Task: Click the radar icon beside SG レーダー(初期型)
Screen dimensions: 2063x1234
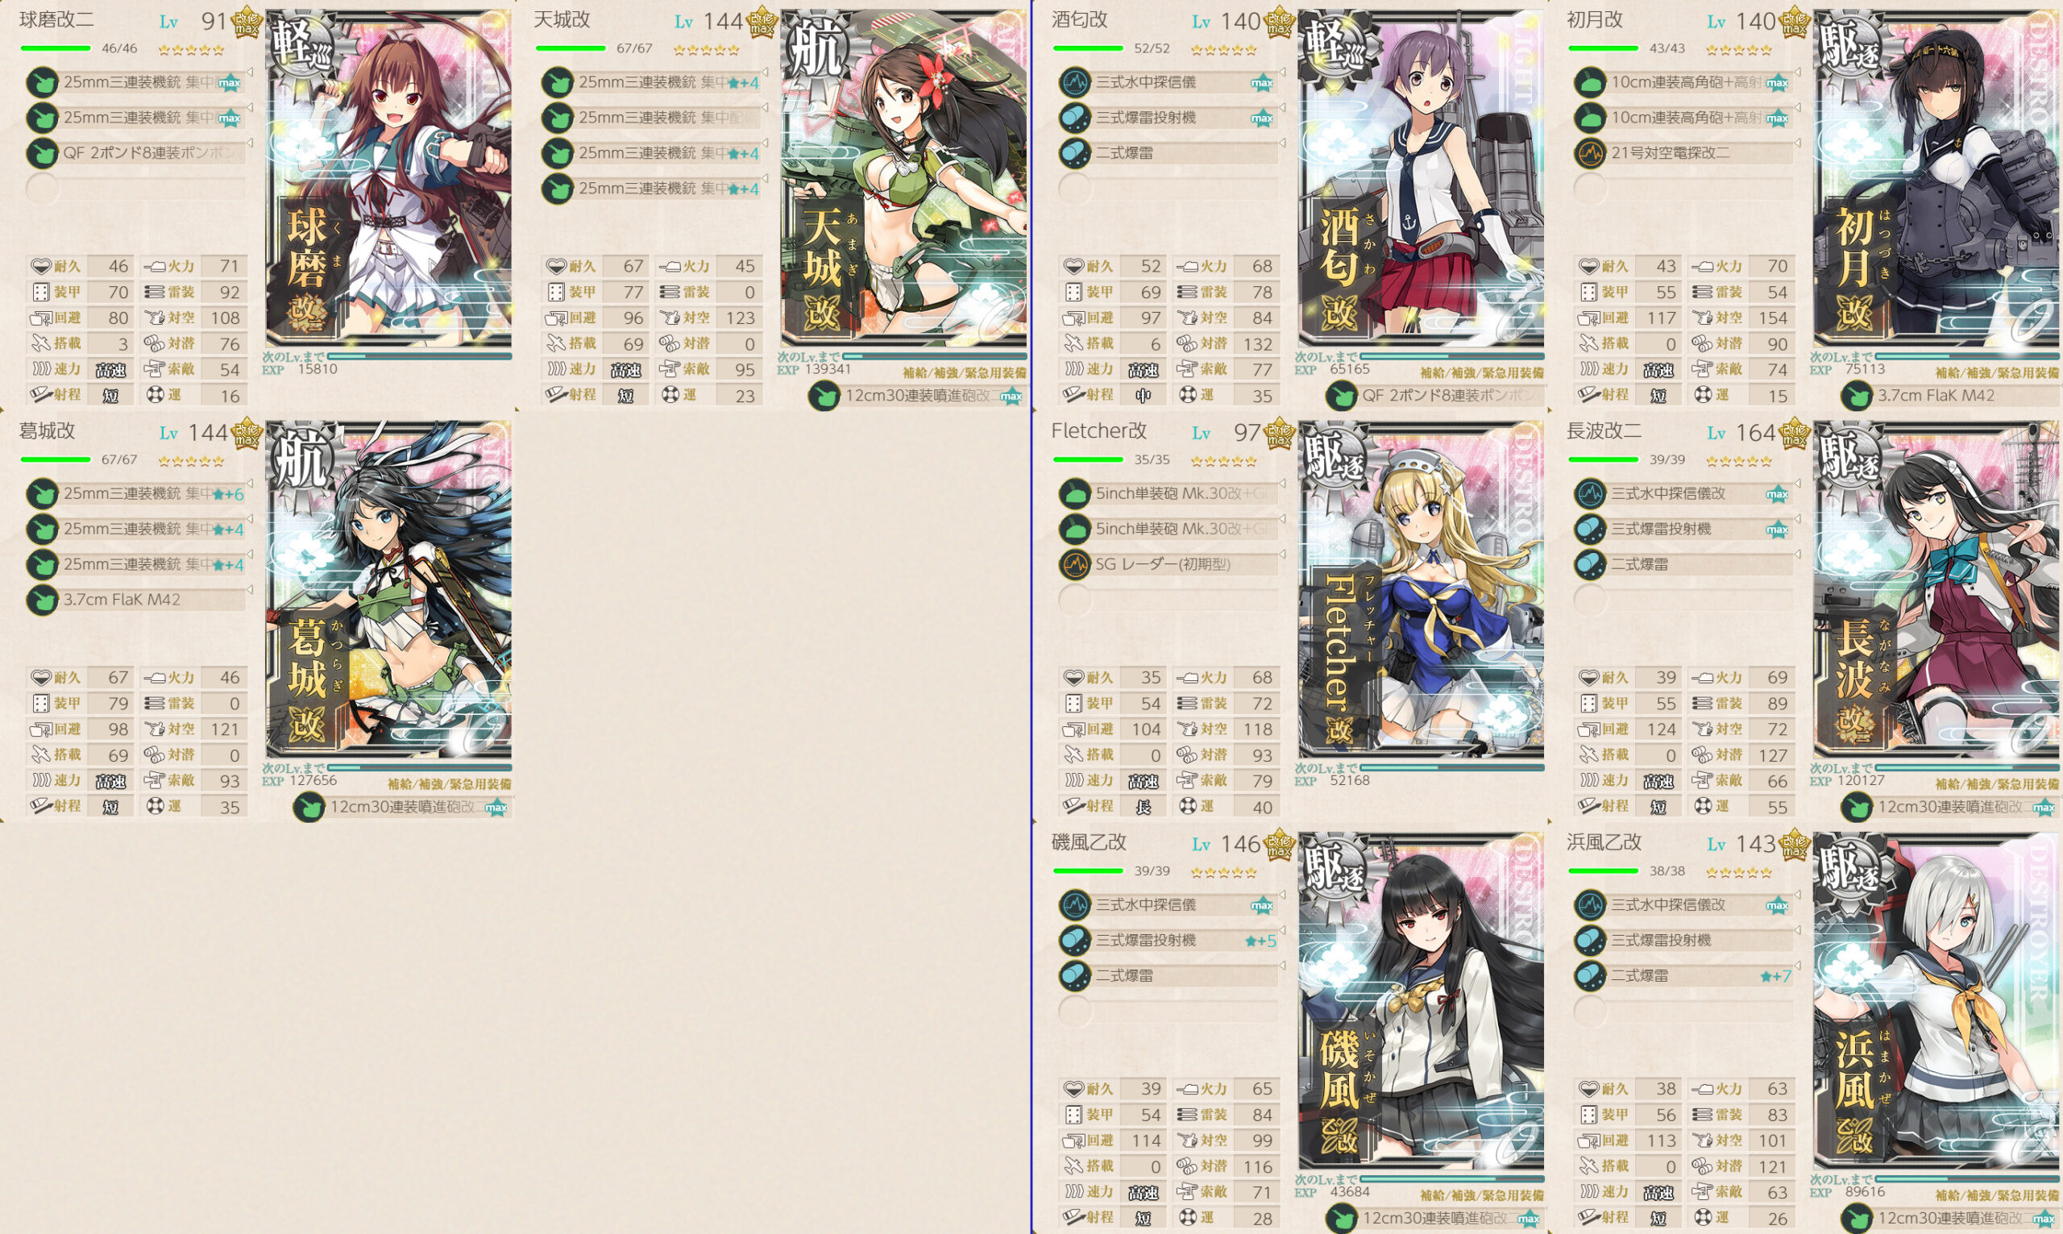Action: 1075,565
